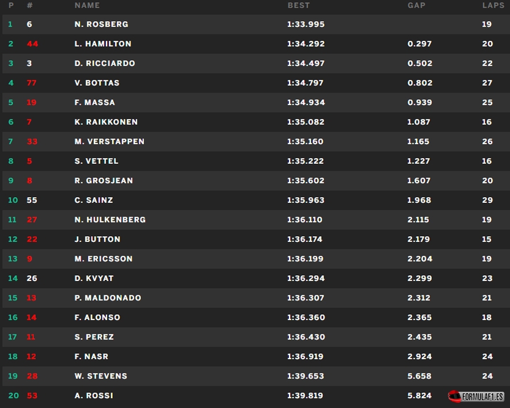Select S. VETTEL driver name
The width and height of the screenshot is (510, 408).
pyautogui.click(x=96, y=161)
